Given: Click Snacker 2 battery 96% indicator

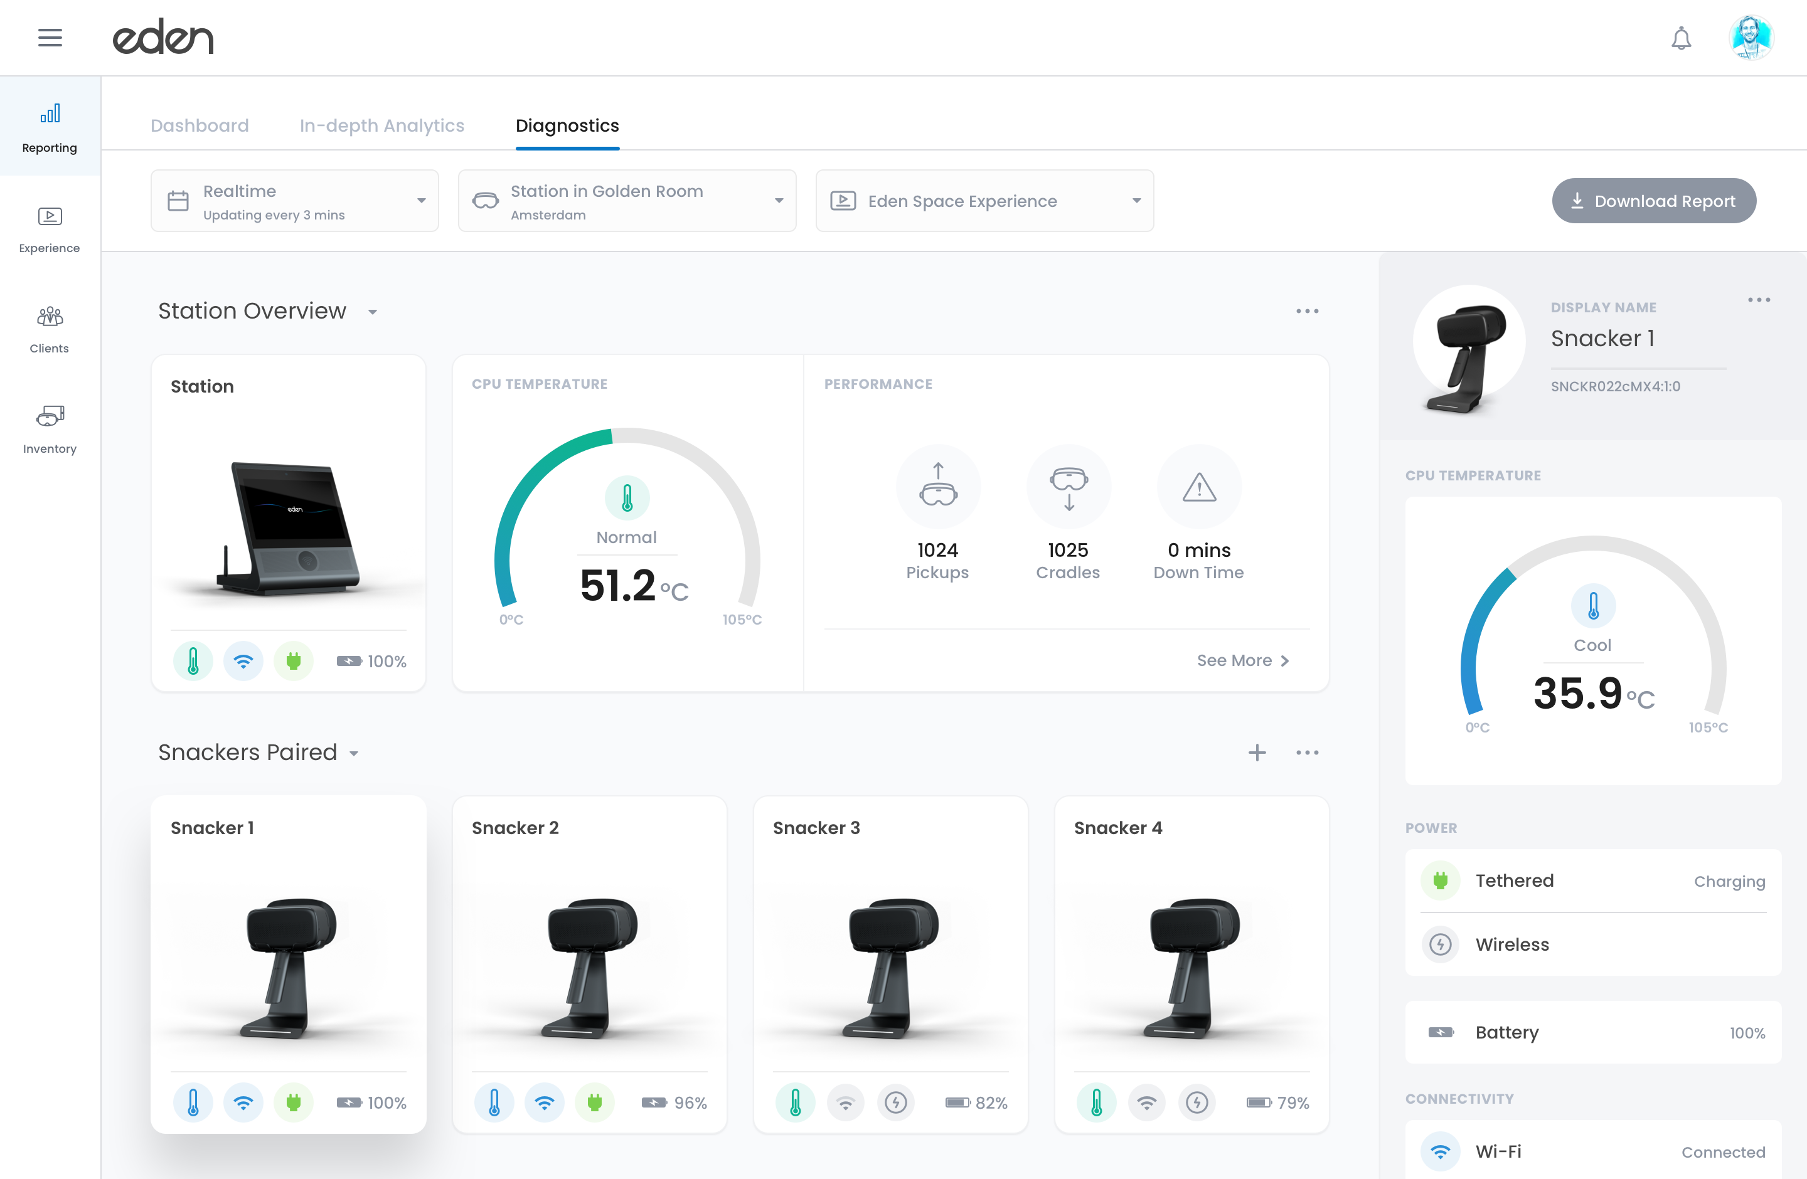Looking at the screenshot, I should [673, 1103].
